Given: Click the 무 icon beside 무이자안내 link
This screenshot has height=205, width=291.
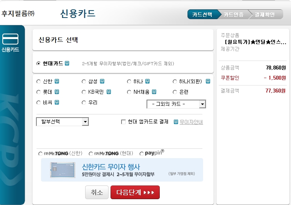Looking at the screenshot, I should point(176,122).
